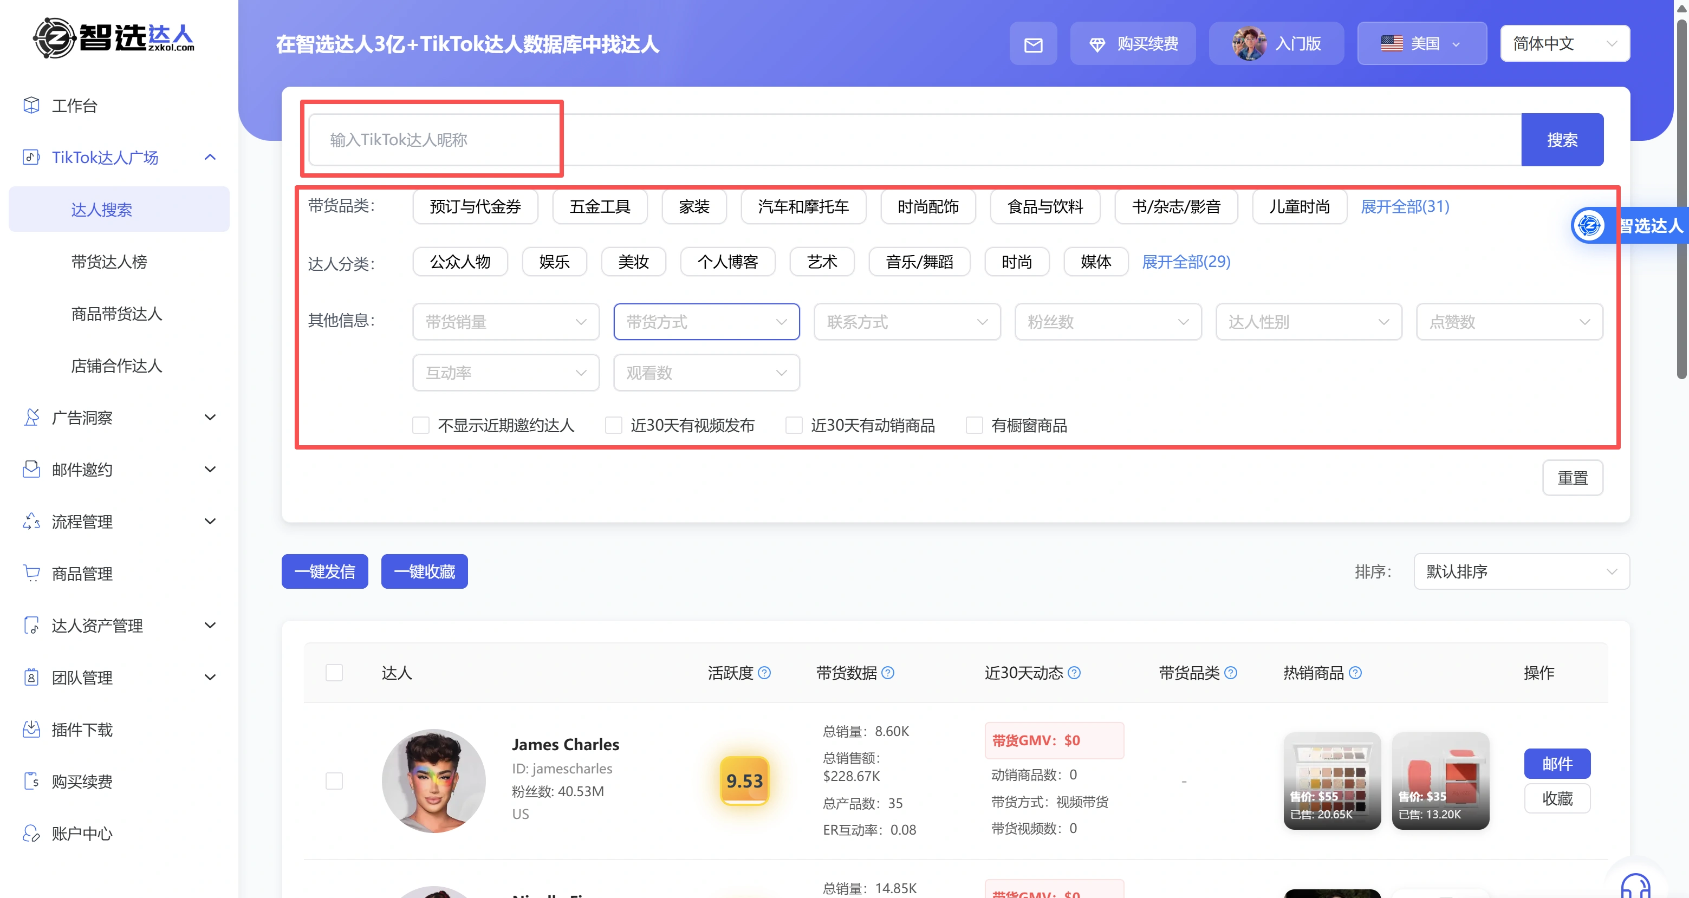Go to 商品带货达人 menu item
This screenshot has height=898, width=1689.
(x=116, y=313)
